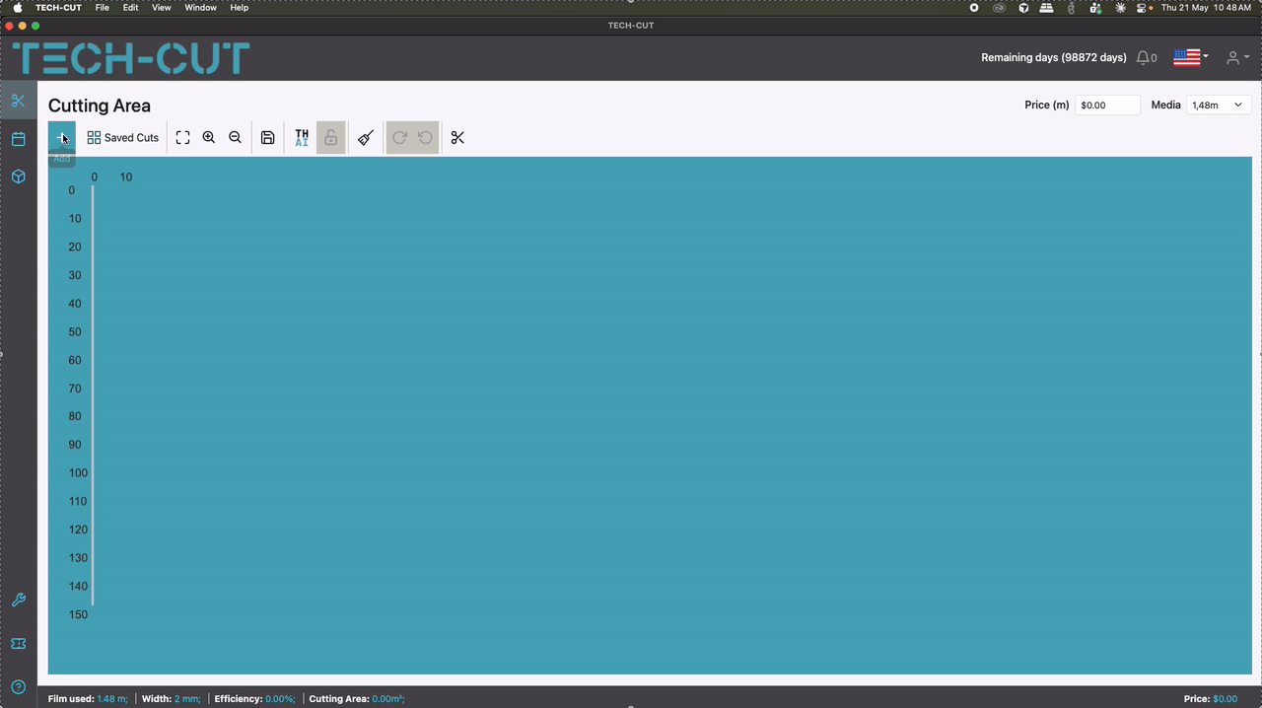Click the Cutting Area 0.00m² status

click(357, 699)
